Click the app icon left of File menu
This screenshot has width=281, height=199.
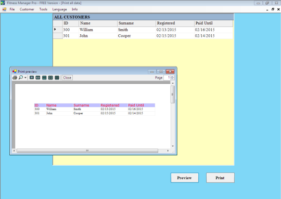click(4, 9)
